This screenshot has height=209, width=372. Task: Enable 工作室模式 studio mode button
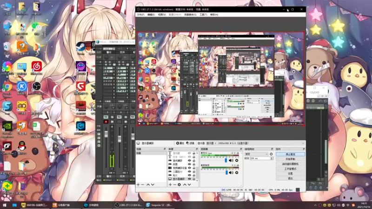[290, 169]
